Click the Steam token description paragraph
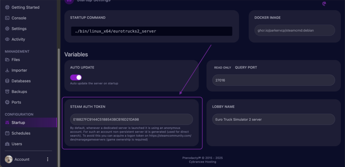This screenshot has height=167, width=345. point(131,134)
